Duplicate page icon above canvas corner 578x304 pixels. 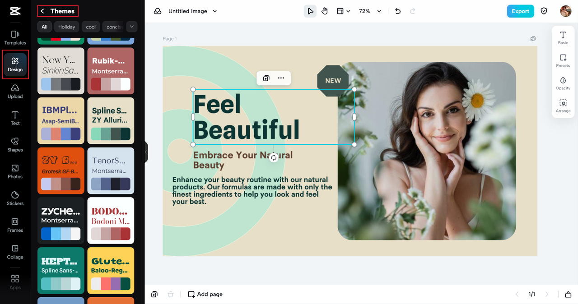click(x=533, y=39)
